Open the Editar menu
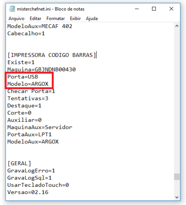Screen dimensions: 186x205 [x=36, y=19]
